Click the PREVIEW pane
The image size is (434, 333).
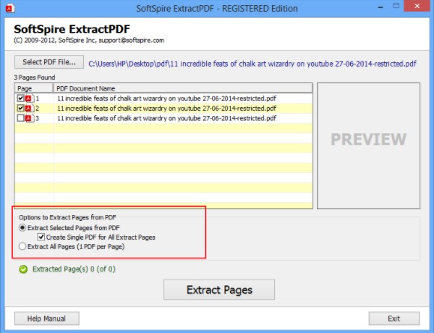368,146
